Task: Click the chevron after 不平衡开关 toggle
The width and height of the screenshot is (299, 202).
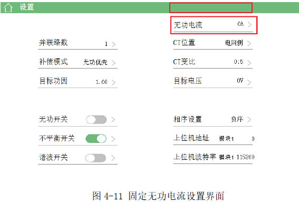Action: click(113, 139)
